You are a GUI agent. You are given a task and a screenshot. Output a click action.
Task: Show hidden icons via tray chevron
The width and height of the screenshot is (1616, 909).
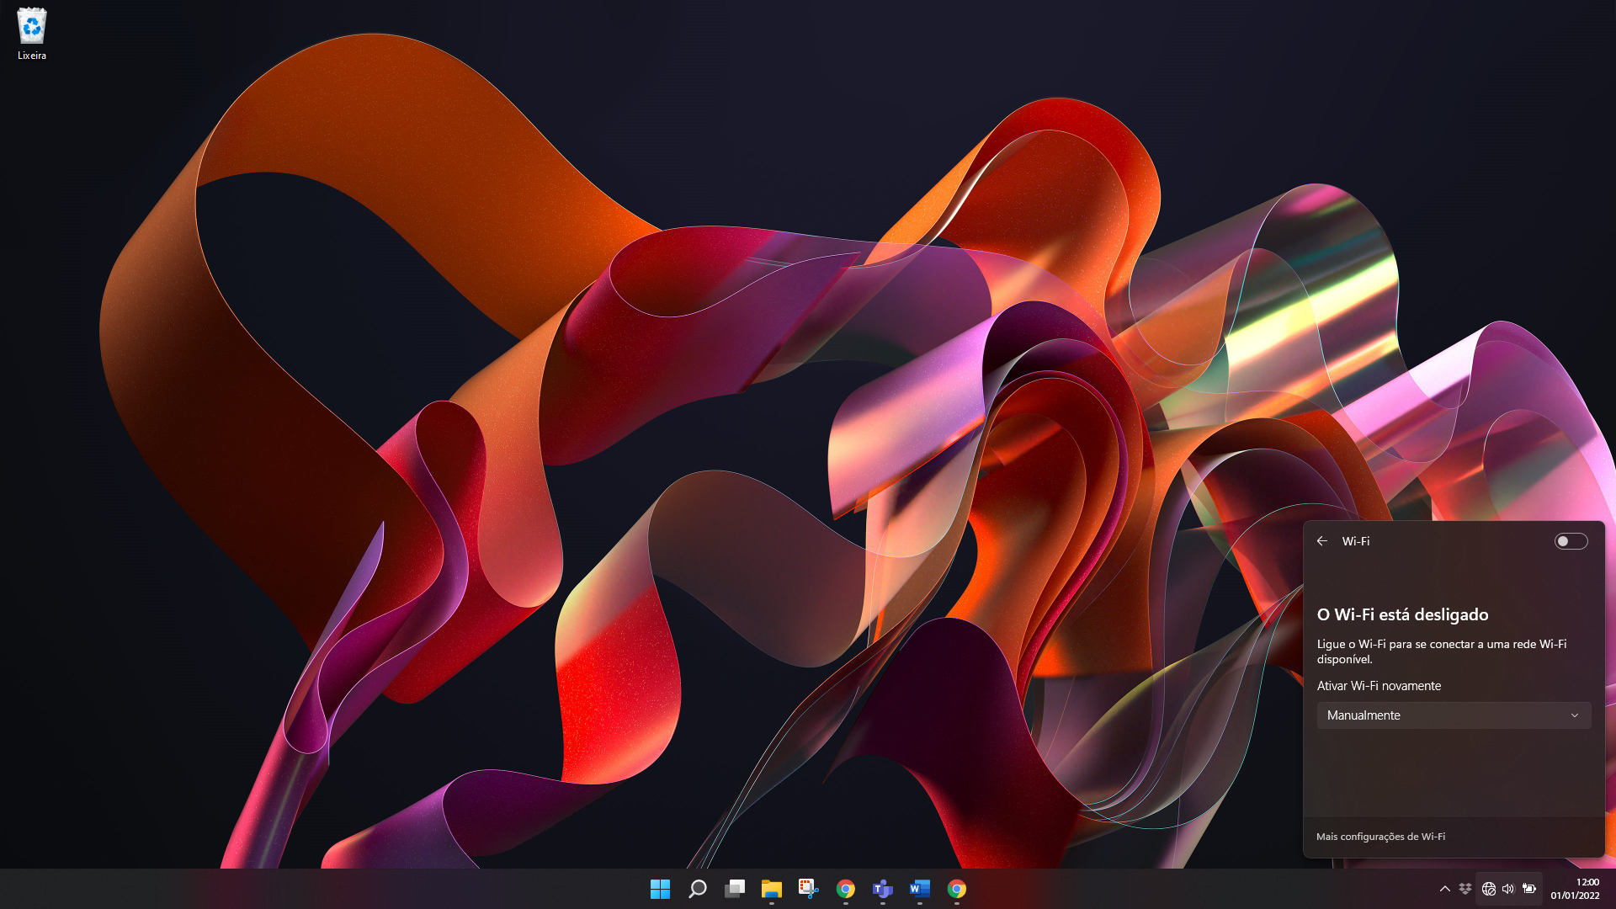click(1444, 889)
